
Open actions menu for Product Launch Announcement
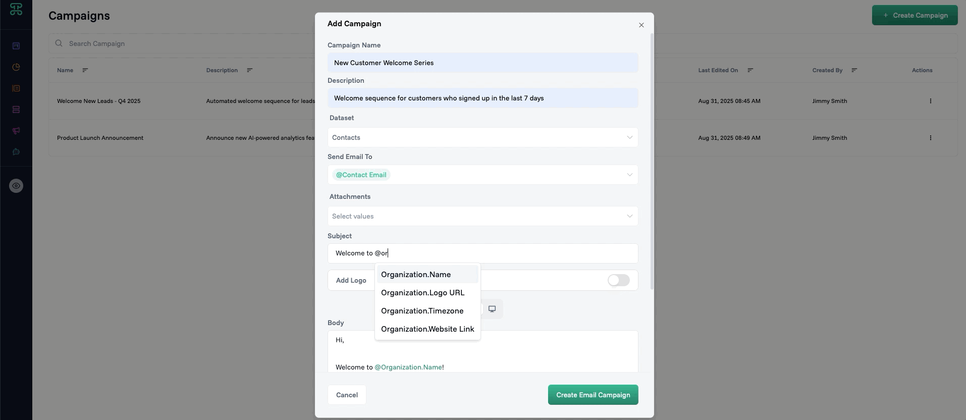930,138
